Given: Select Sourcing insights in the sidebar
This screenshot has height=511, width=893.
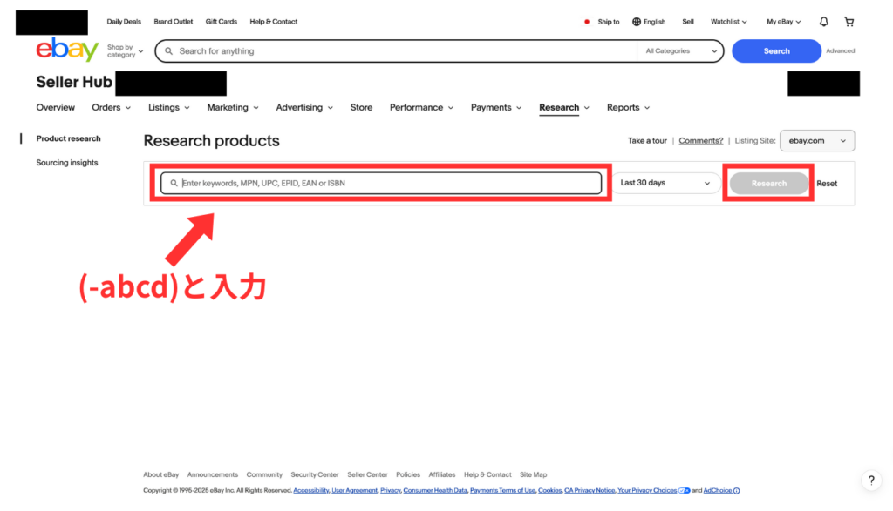Looking at the screenshot, I should [67, 163].
